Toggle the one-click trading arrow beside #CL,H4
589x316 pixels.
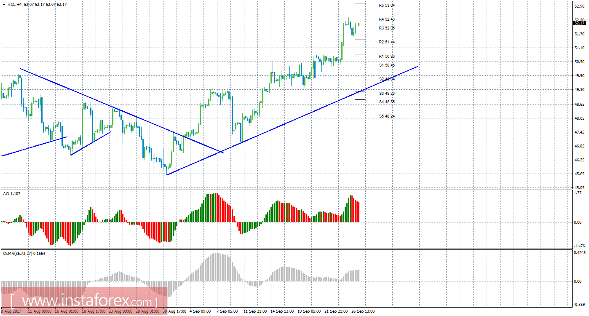(4, 4)
